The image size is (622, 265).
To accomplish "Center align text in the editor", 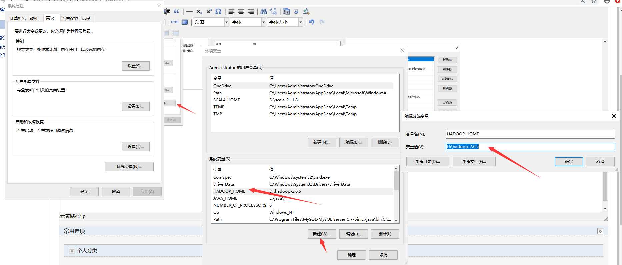I will [241, 11].
